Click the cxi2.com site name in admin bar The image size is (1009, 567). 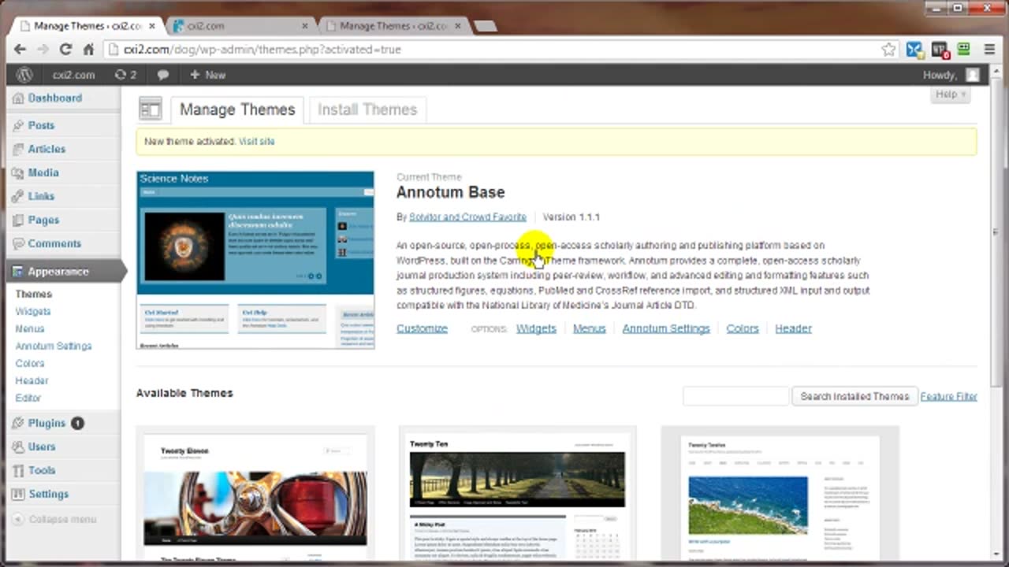pos(73,75)
